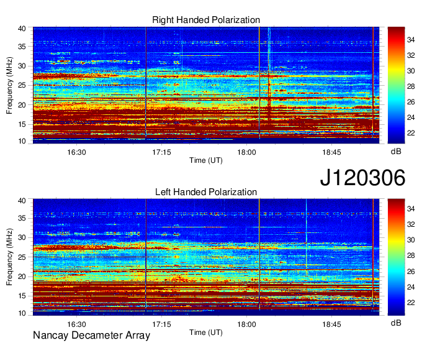
Task: Click the 20 MHz tick of Right Handed plot
Action: pyautogui.click(x=22, y=105)
